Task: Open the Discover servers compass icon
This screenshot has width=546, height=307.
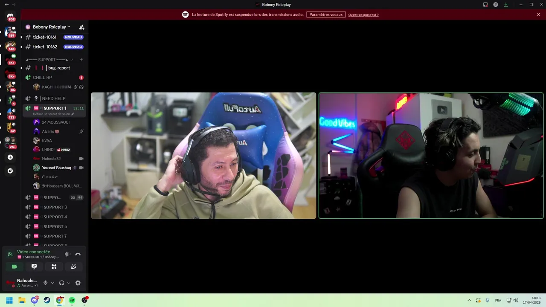Action: pyautogui.click(x=10, y=171)
